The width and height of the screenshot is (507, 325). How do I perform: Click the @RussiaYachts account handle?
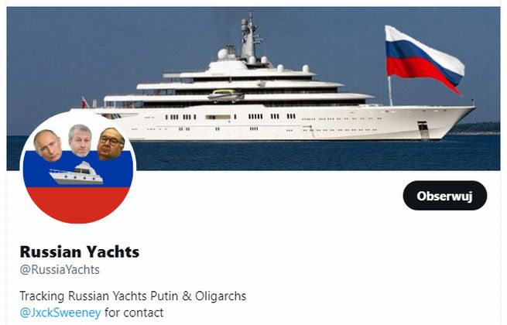(60, 270)
